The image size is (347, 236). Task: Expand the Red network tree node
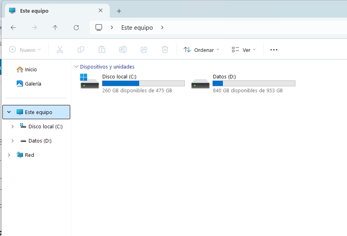9,155
